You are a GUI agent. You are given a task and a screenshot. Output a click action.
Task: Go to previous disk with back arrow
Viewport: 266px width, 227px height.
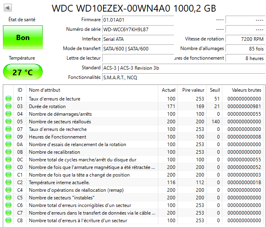pos(8,8)
